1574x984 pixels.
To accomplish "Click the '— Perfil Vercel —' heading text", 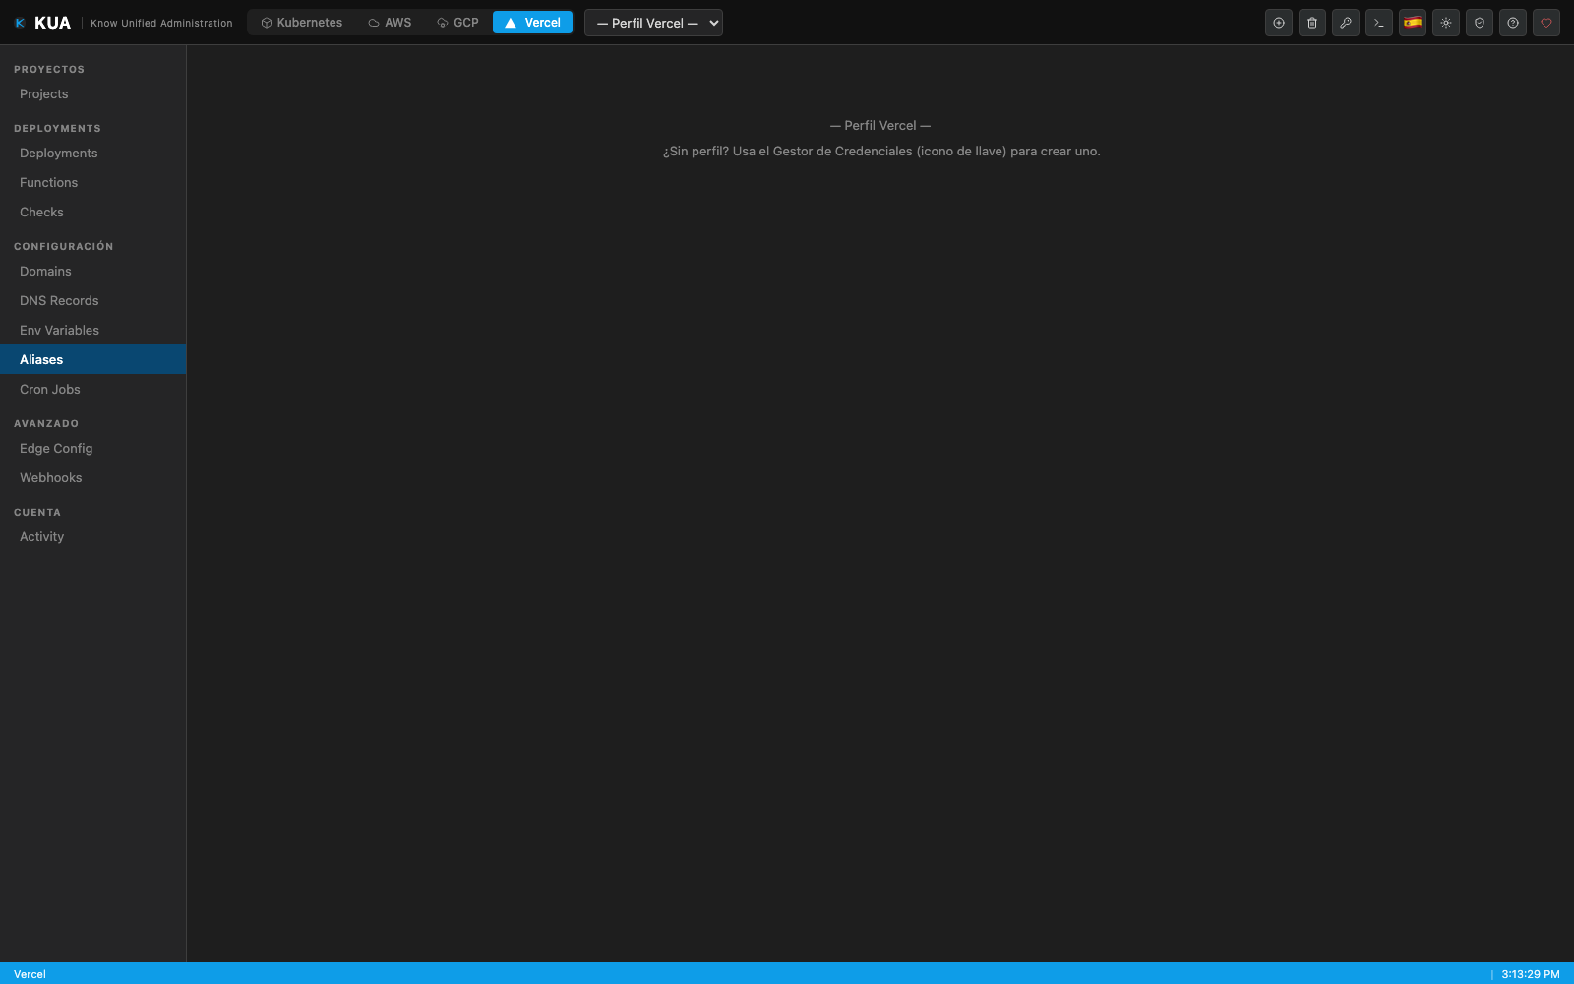I will [x=880, y=125].
